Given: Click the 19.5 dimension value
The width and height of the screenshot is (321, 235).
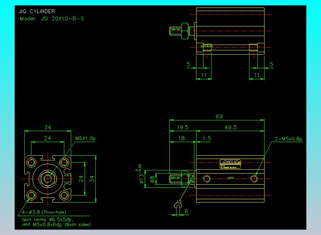Looking at the screenshot, I should (182, 127).
